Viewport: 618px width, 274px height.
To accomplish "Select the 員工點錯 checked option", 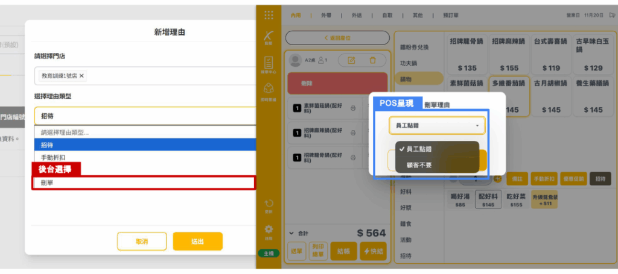I will tap(418, 149).
